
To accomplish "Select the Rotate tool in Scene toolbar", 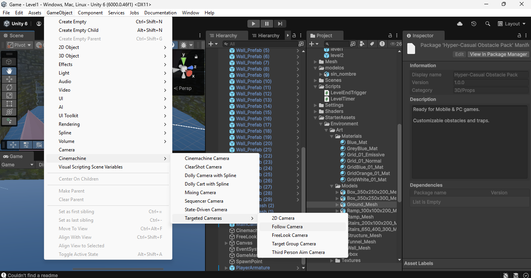I will coord(9,87).
